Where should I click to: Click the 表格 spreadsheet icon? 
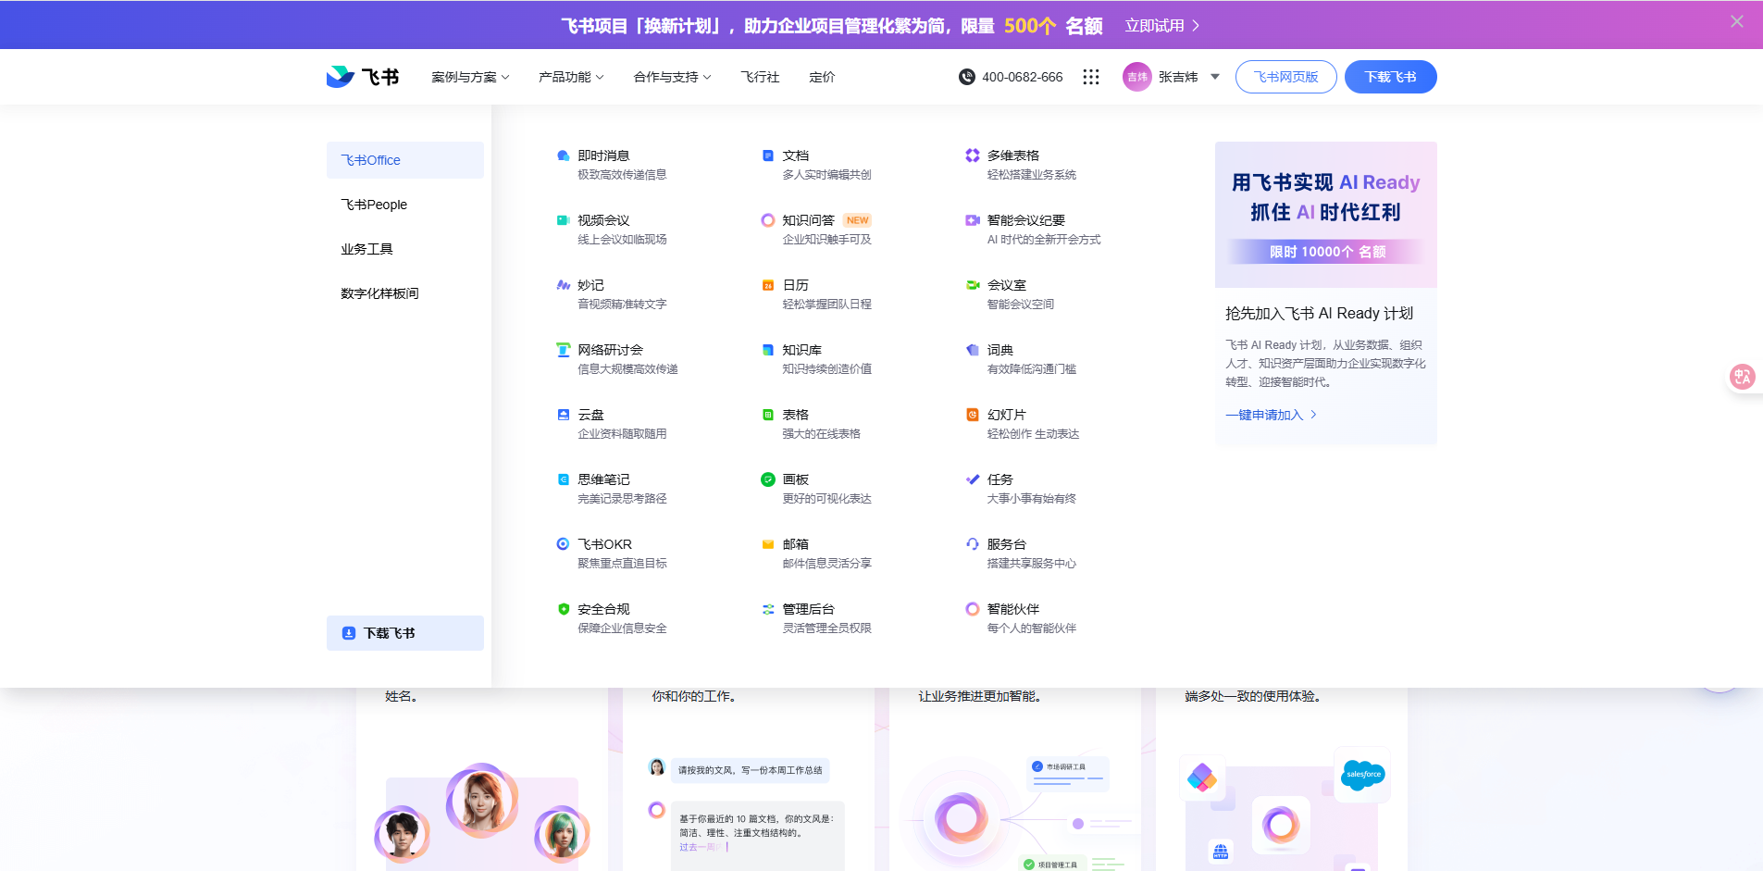coord(767,415)
